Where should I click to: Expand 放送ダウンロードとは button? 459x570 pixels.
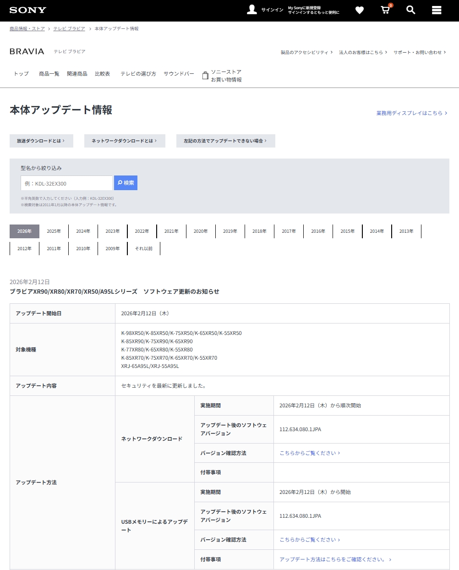[x=41, y=141]
